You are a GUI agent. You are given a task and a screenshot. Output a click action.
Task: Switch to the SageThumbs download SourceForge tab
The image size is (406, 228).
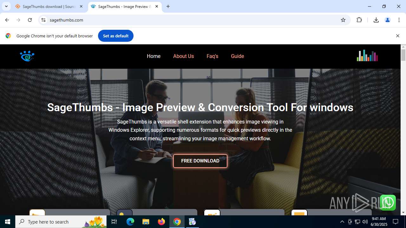[49, 6]
